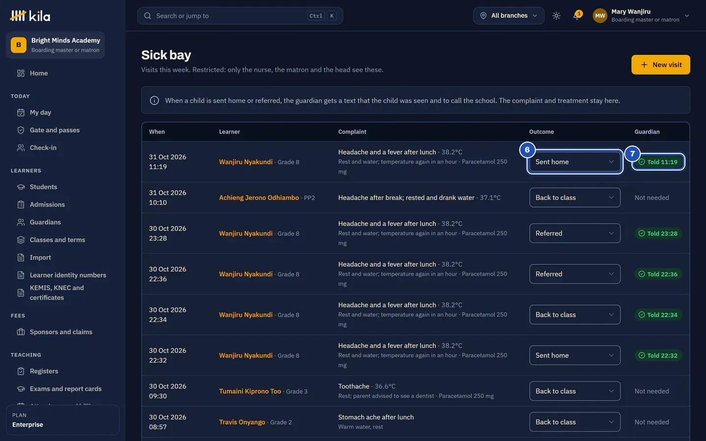Click the Told 11:19 guardian badge

point(658,162)
